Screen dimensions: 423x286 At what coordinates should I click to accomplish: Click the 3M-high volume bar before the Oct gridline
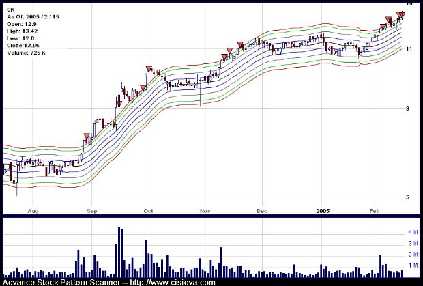tap(146, 259)
